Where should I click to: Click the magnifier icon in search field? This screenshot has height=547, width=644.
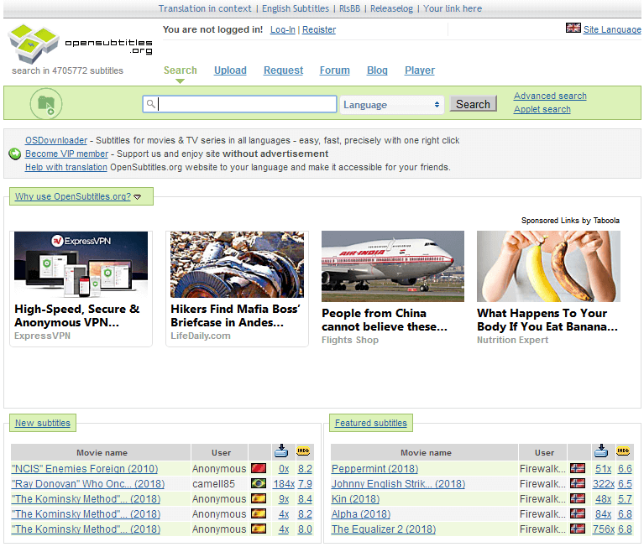(150, 104)
